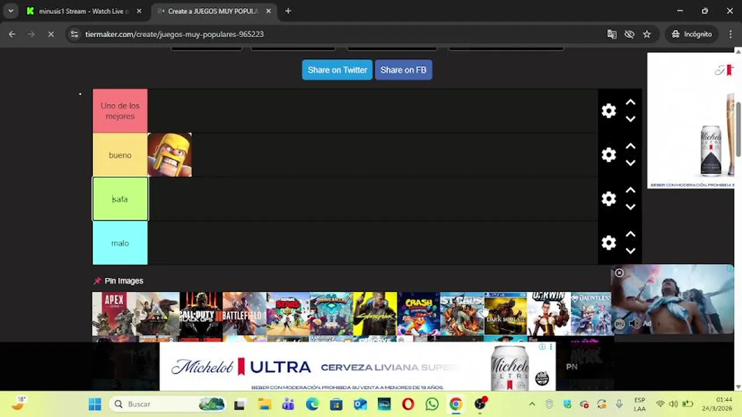Launch Microsoft Edge from taskbar
The height and width of the screenshot is (417, 742).
click(312, 404)
